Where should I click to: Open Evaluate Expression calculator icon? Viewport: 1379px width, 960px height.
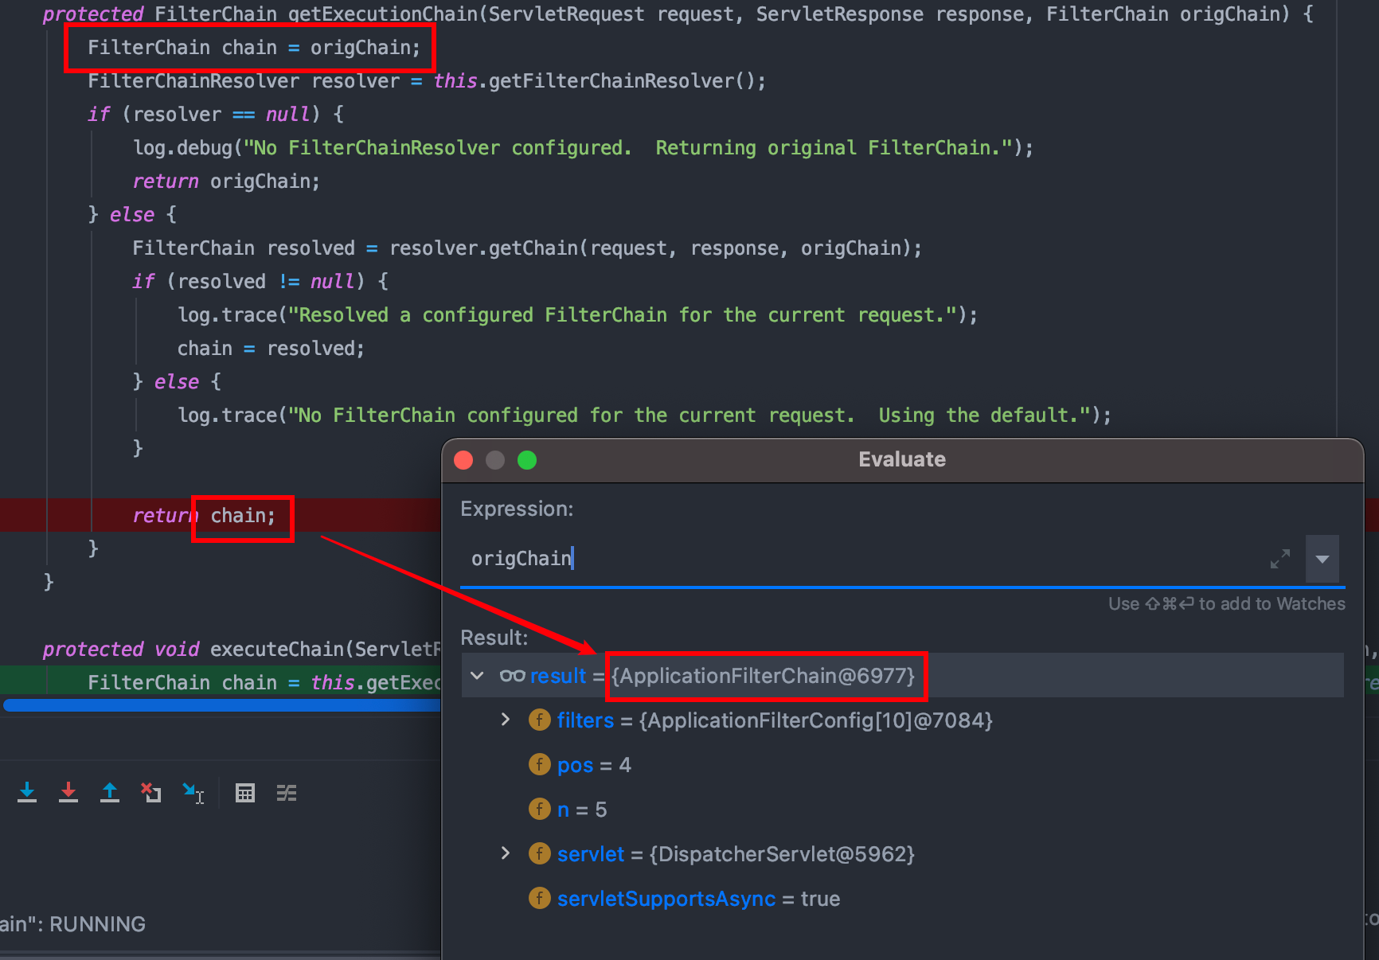245,793
